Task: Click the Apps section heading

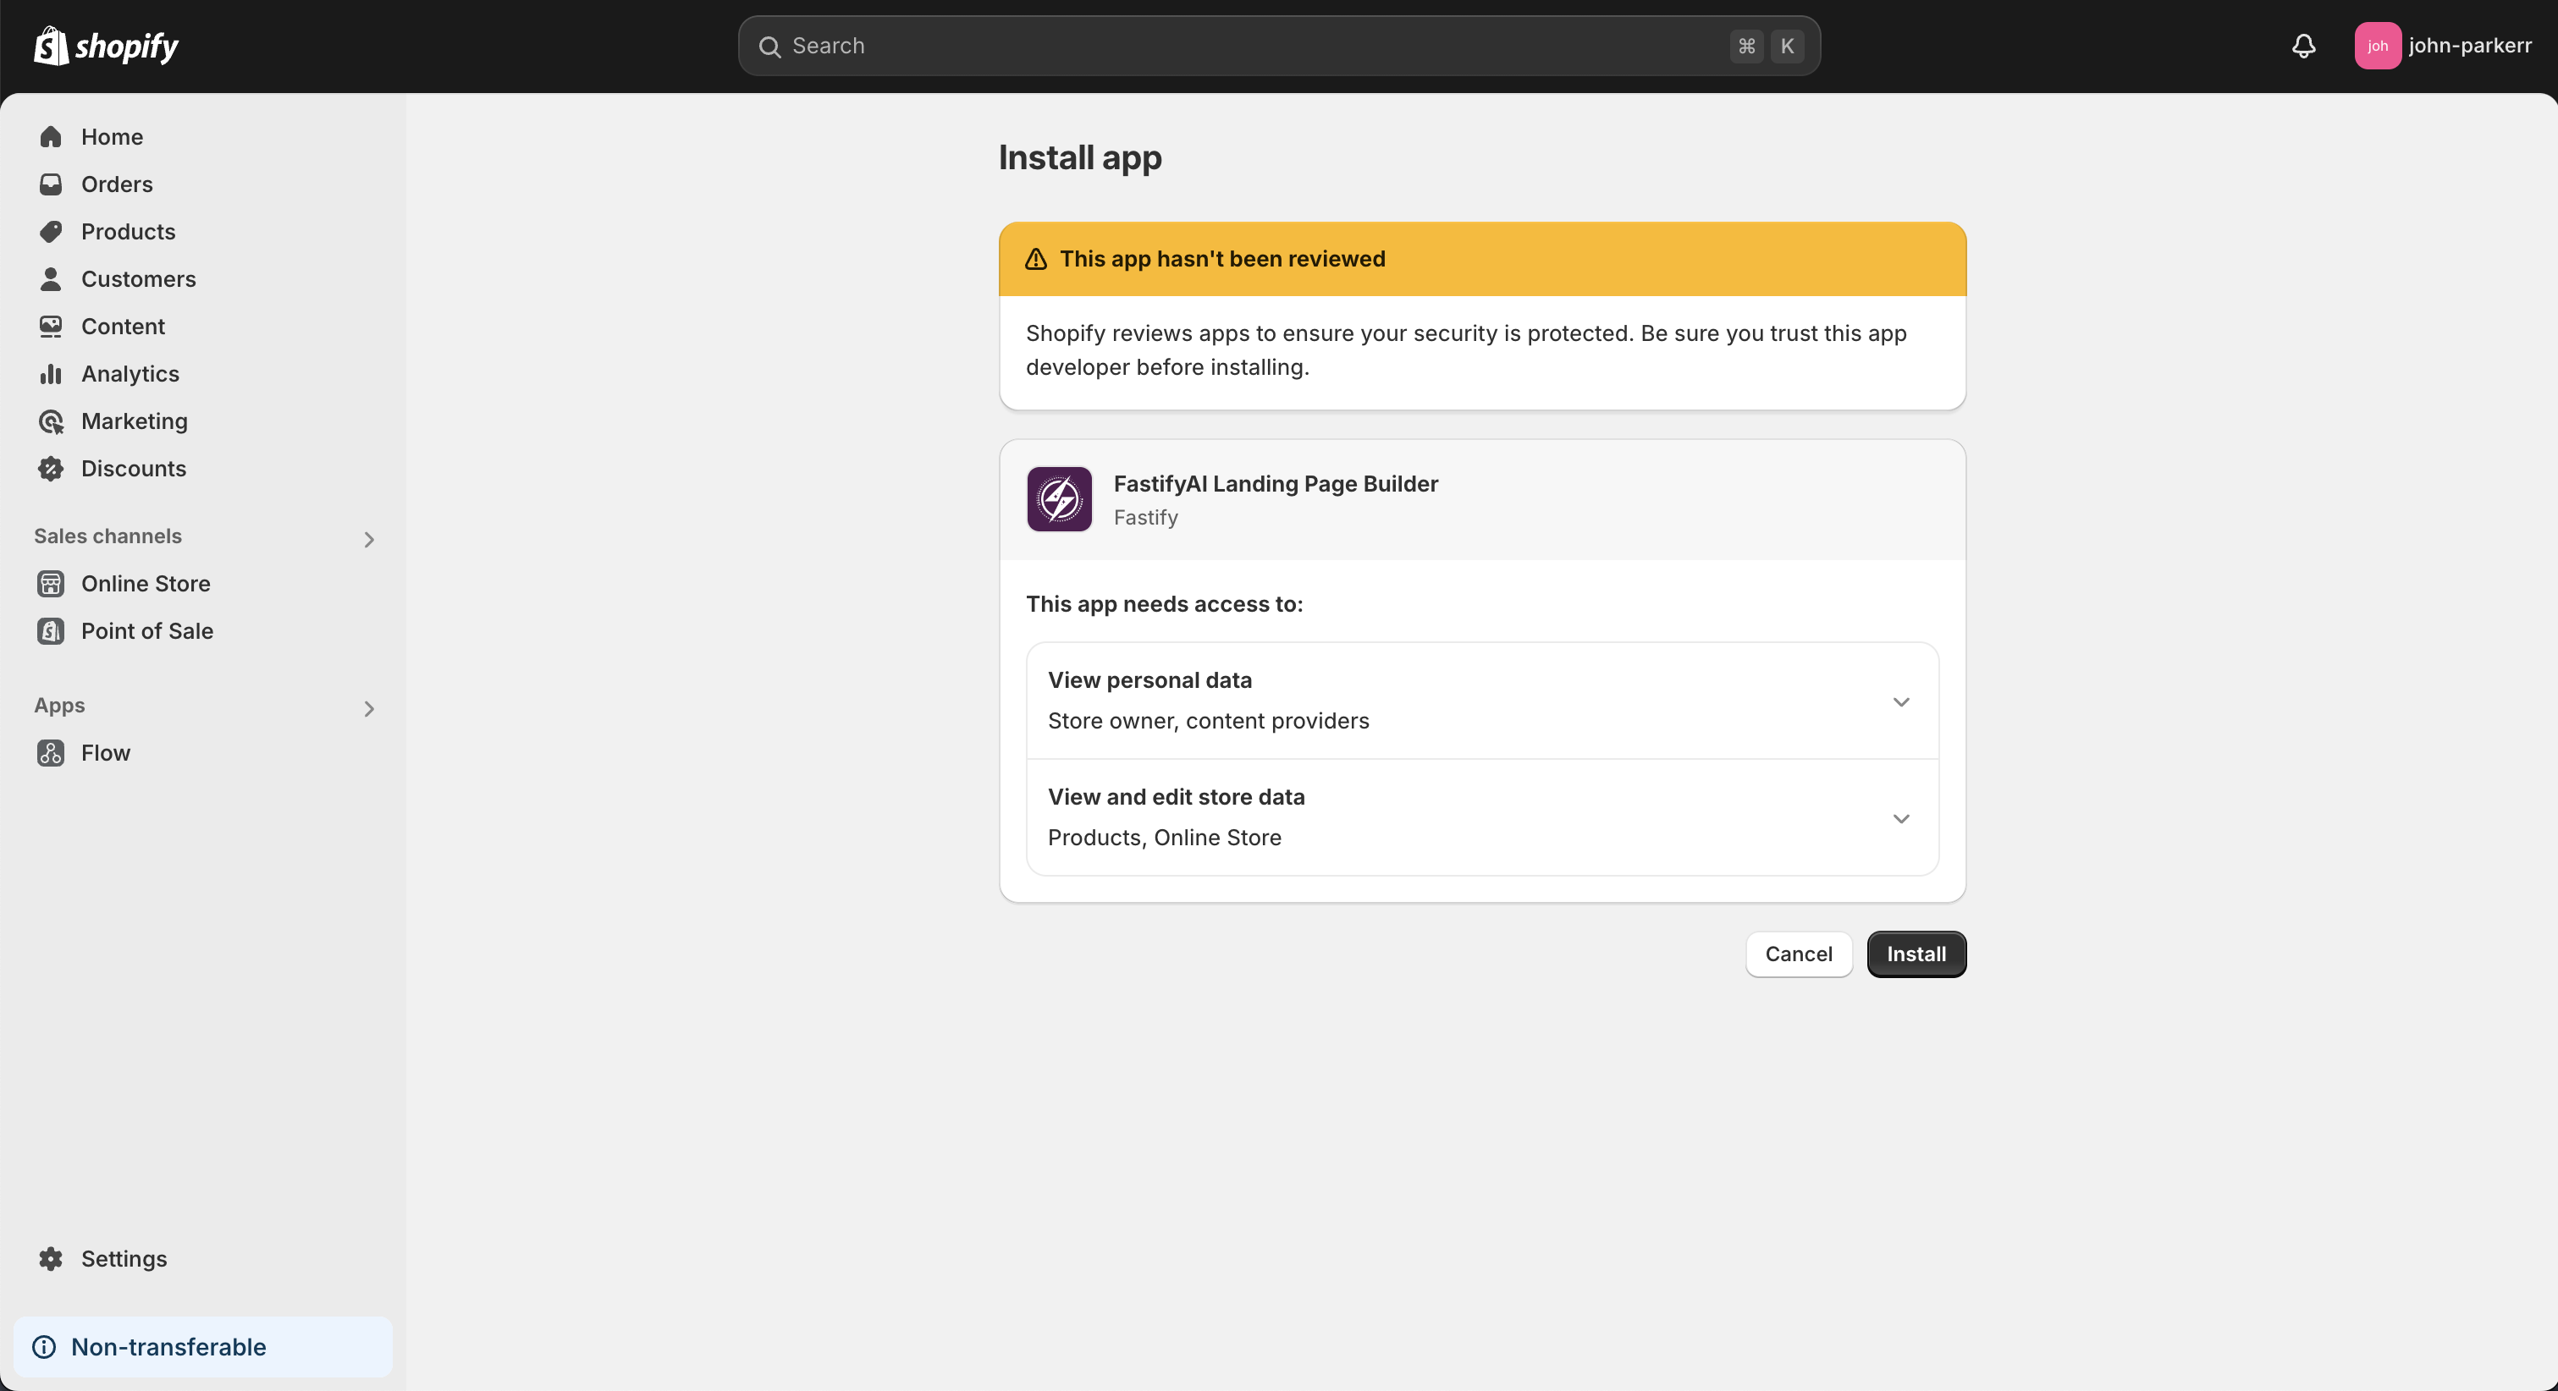Action: tap(59, 706)
